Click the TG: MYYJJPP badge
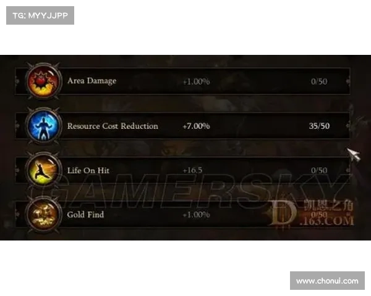This screenshot has width=371, height=296. [40, 15]
